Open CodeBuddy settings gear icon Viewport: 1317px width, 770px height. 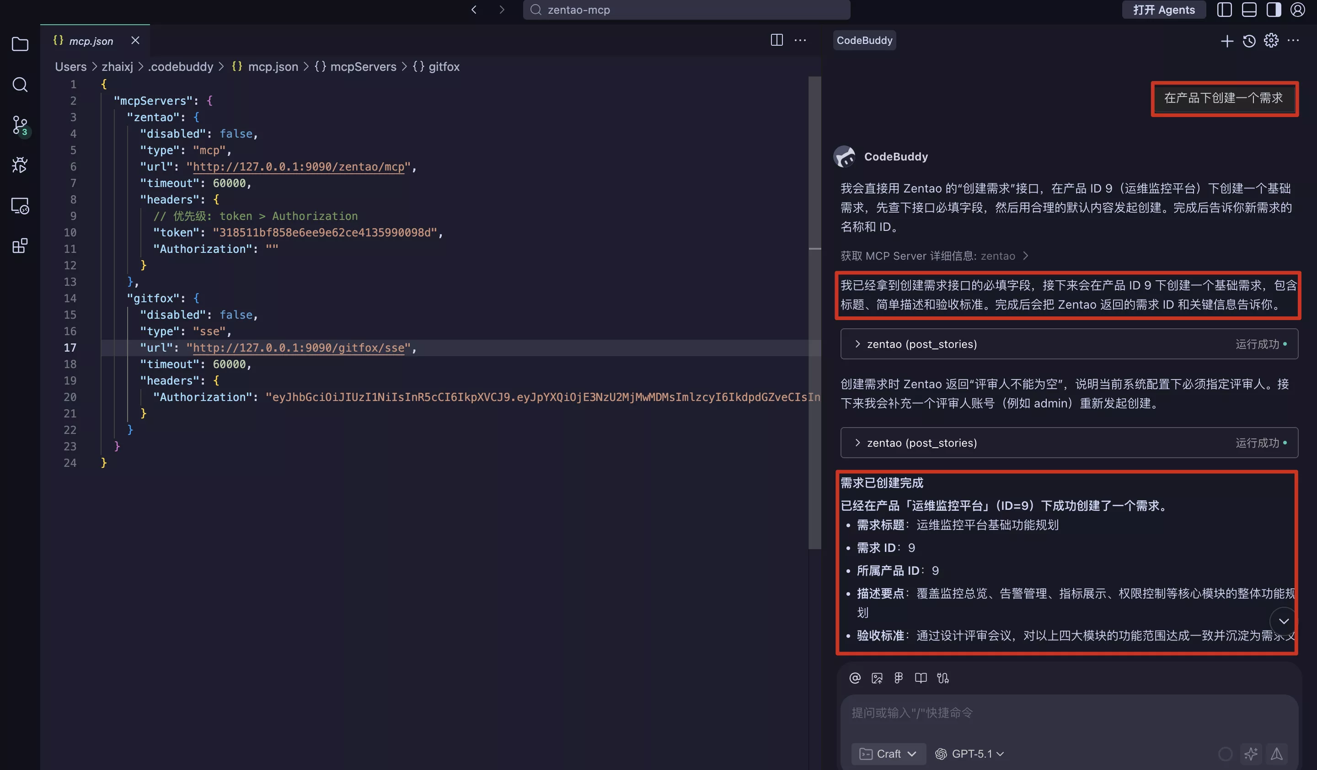point(1271,41)
